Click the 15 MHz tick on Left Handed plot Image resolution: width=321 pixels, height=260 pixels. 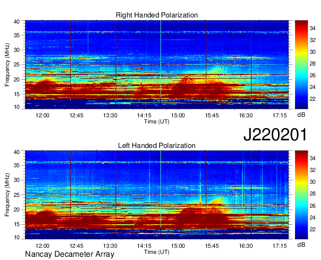click(x=17, y=224)
